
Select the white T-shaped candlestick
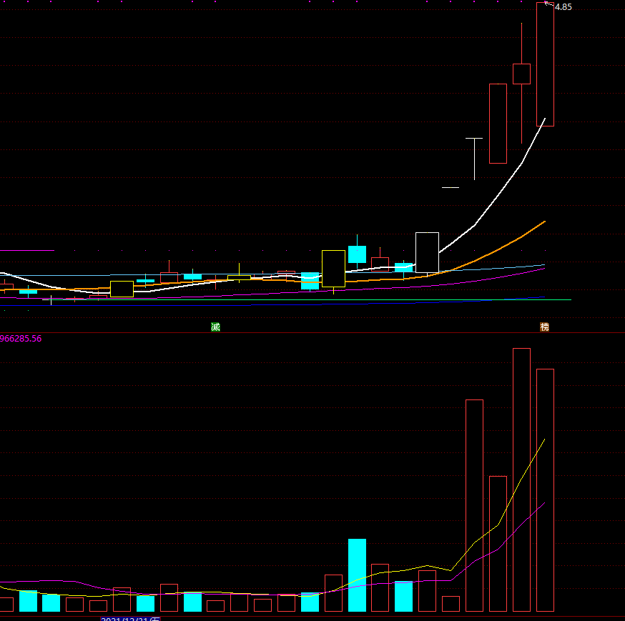point(474,159)
